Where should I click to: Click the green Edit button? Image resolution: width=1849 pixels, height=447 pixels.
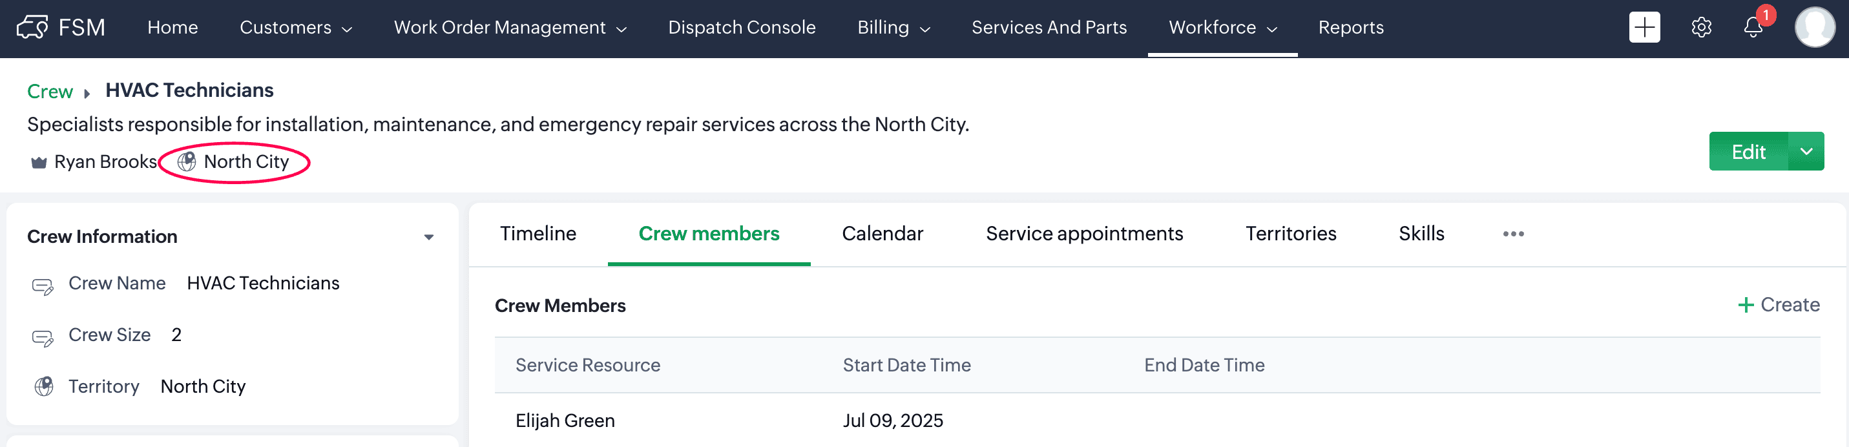pyautogui.click(x=1748, y=151)
